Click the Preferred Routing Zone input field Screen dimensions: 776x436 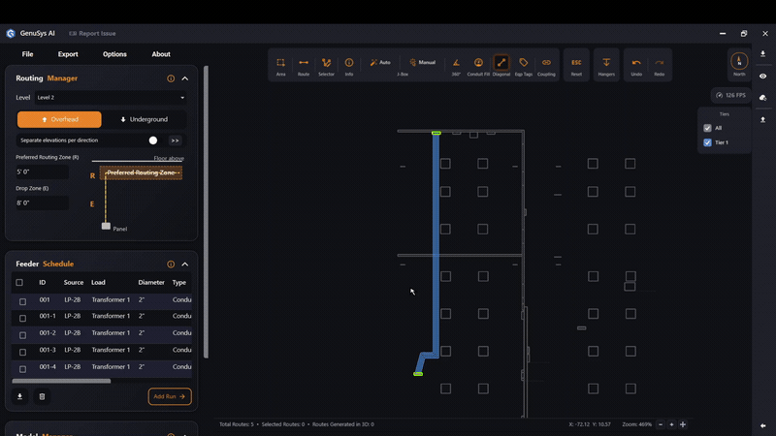pyautogui.click(x=42, y=172)
